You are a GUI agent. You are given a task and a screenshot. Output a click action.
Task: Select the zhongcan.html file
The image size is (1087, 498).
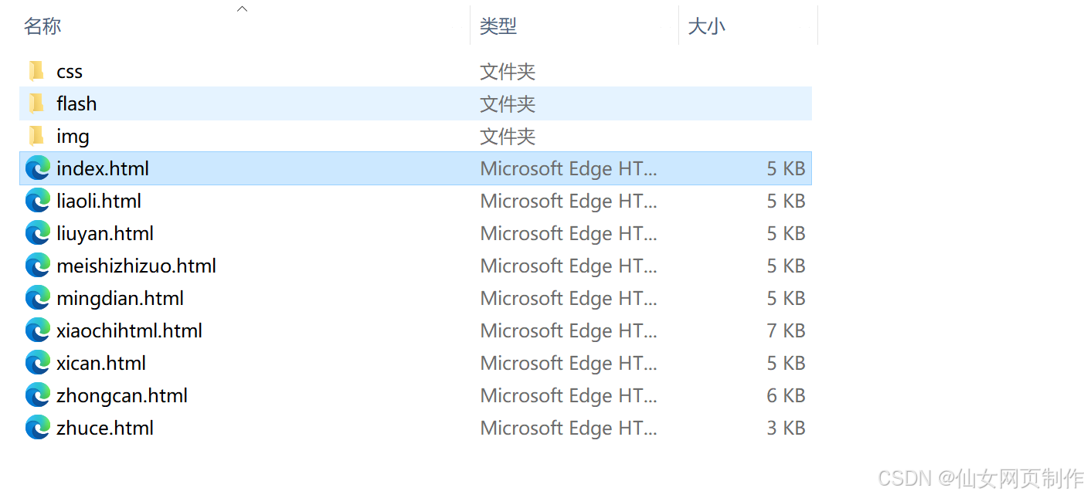[122, 395]
